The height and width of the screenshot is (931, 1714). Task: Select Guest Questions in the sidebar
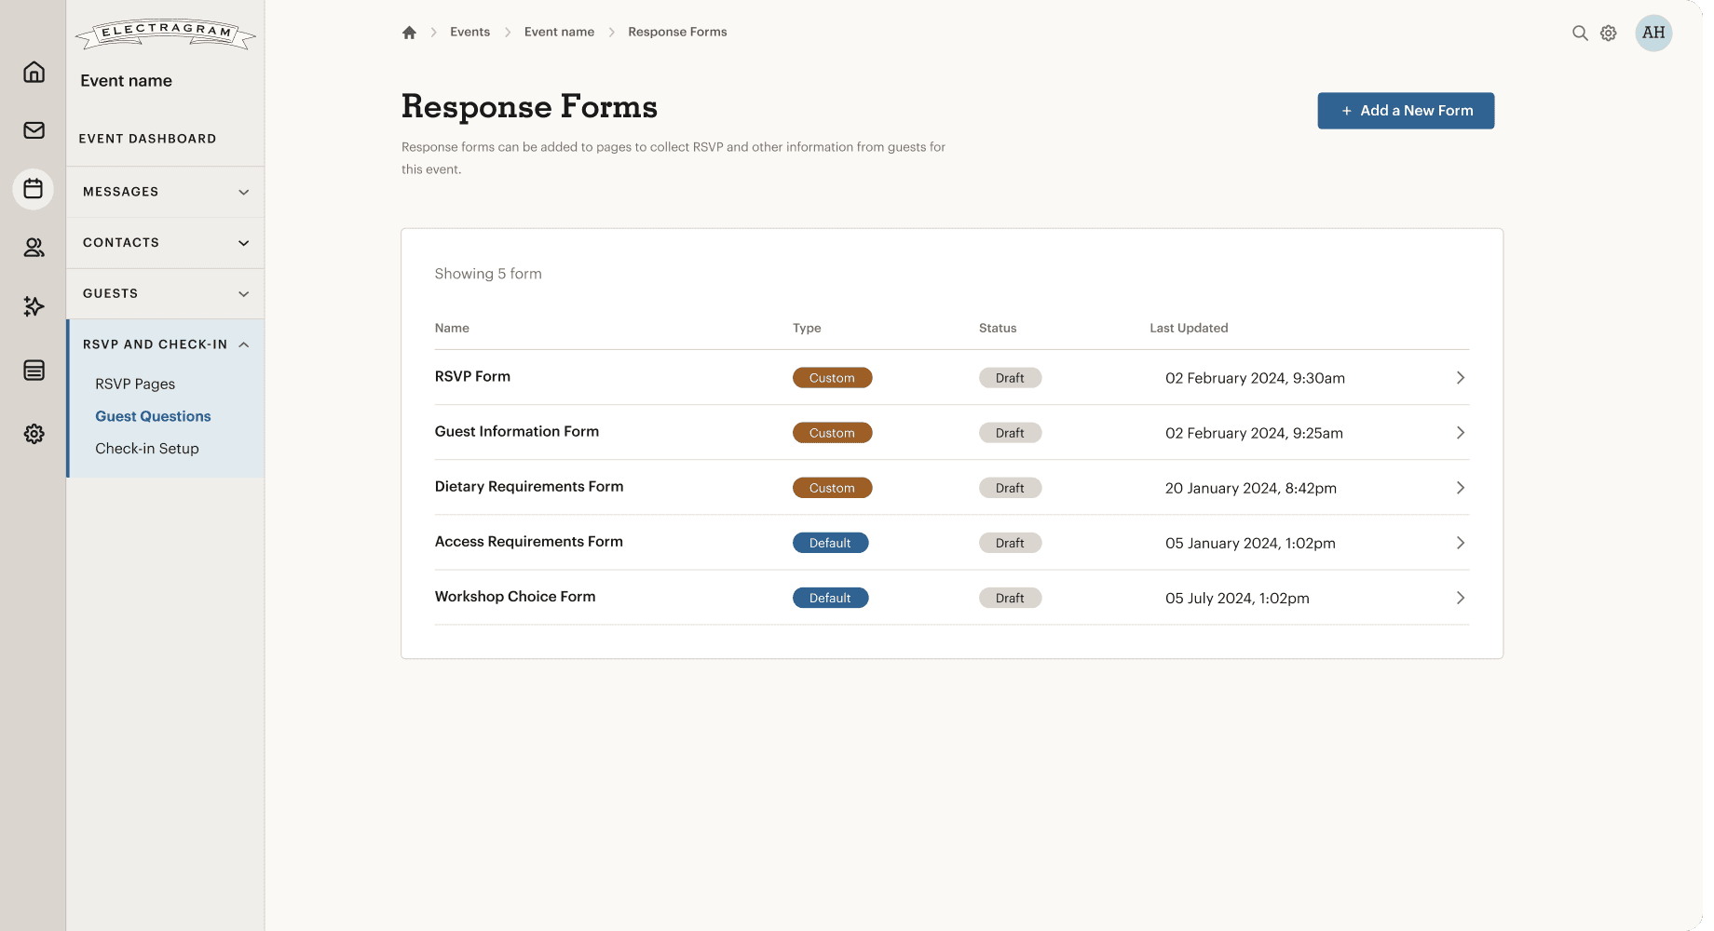[x=153, y=416]
